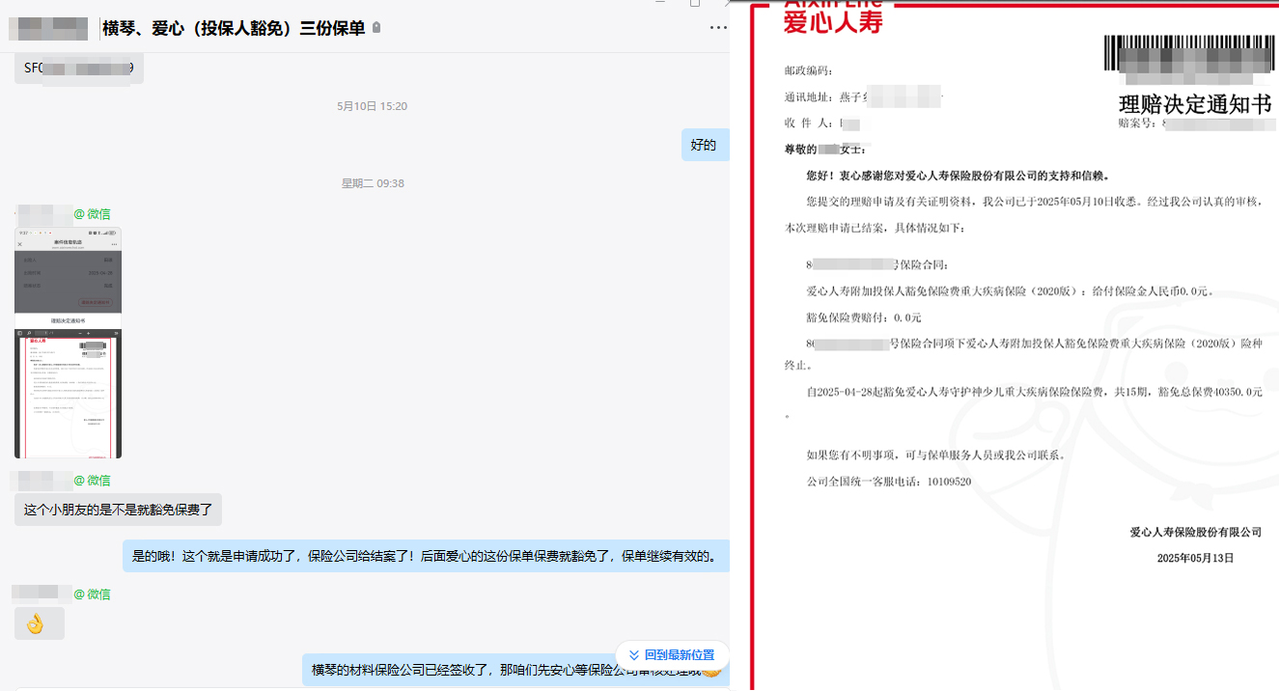This screenshot has height=691, width=1279.
Task: Click the line stating 豁免总保费40350.0元
Action: (1034, 393)
